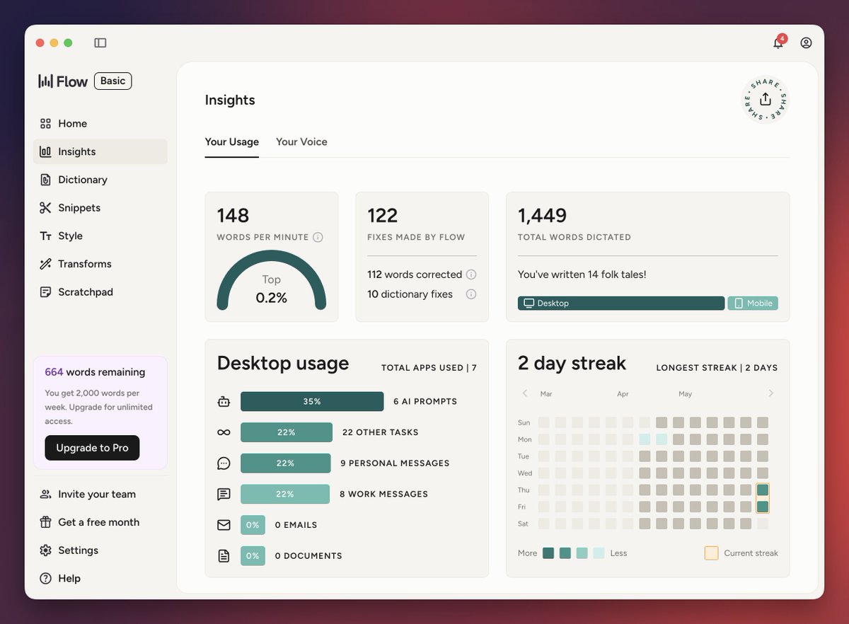Click the 22% personal messages bar
This screenshot has width=849, height=624.
286,463
